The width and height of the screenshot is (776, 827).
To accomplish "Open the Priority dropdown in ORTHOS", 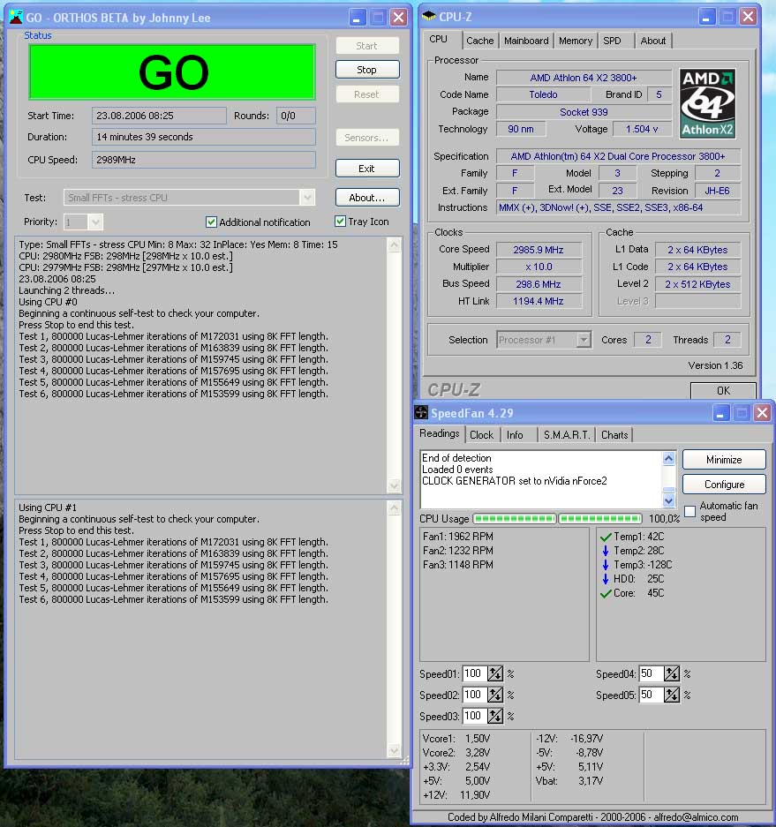I will tap(95, 222).
